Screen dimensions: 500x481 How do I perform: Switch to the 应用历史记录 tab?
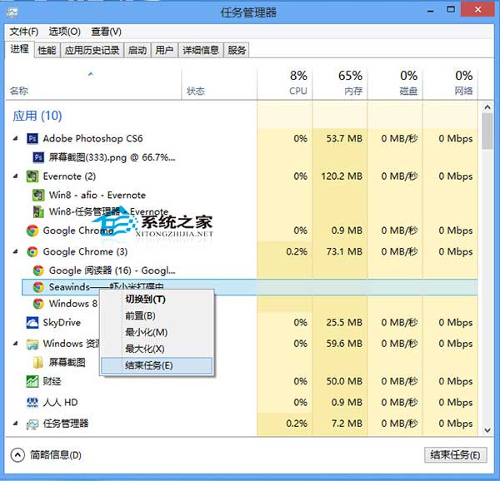92,50
